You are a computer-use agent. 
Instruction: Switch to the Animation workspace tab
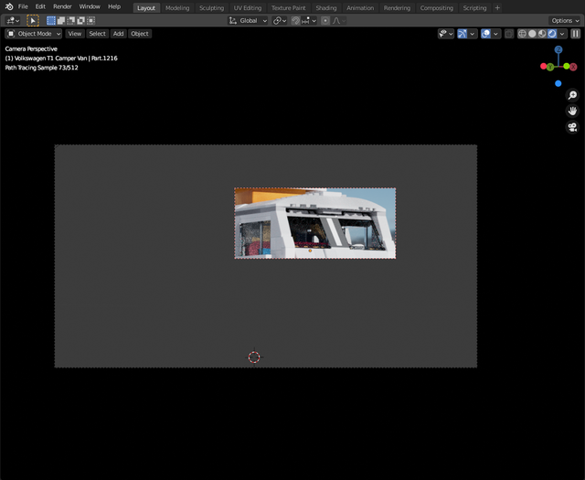pos(360,8)
